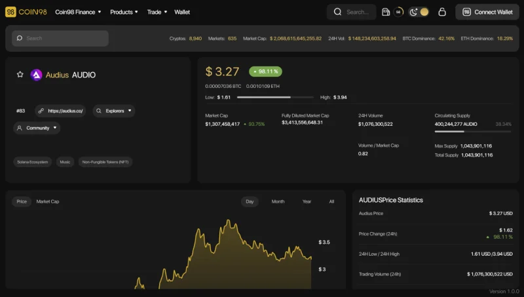Click the price chart area graph

pos(223,254)
